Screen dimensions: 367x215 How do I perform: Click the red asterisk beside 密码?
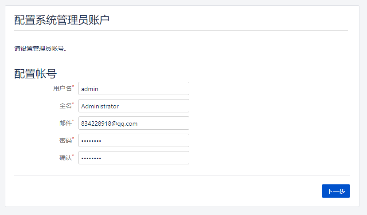click(x=73, y=138)
